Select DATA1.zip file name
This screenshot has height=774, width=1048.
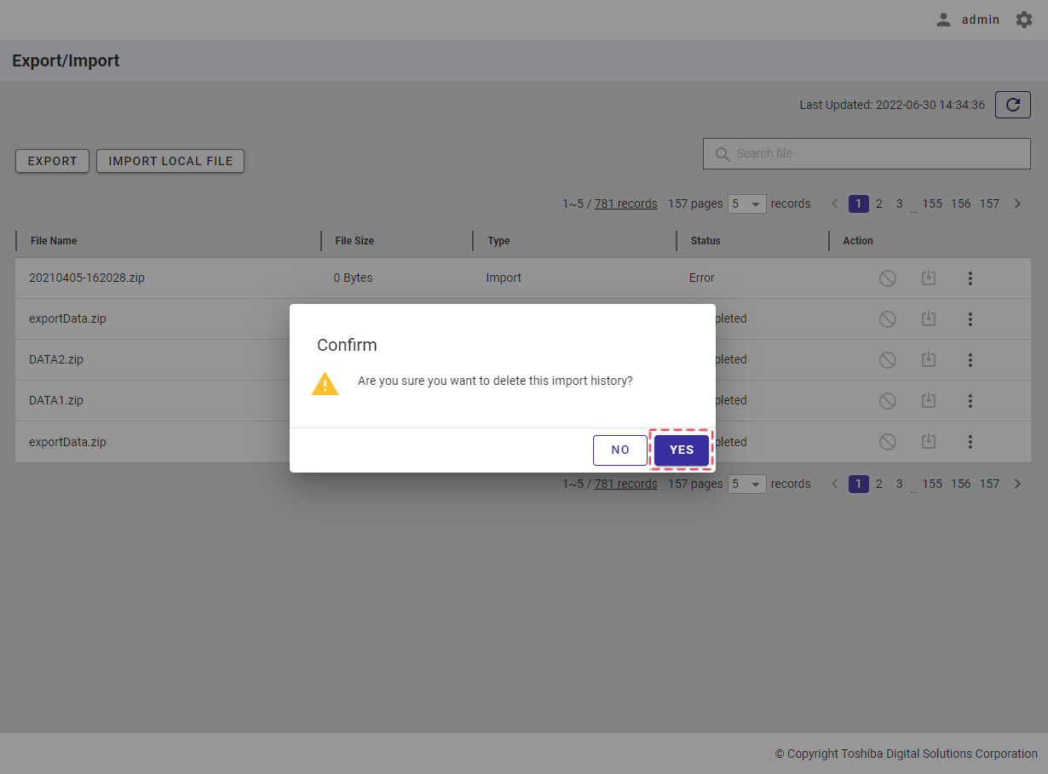click(x=56, y=400)
